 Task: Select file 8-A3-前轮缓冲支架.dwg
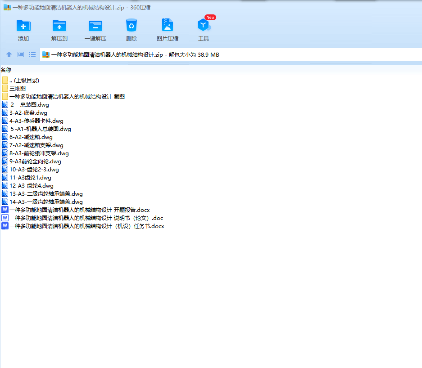click(39, 153)
